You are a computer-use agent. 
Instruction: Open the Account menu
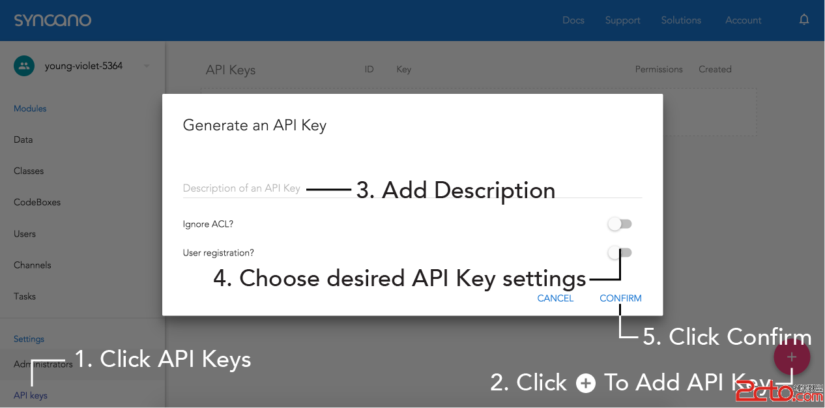pyautogui.click(x=743, y=20)
